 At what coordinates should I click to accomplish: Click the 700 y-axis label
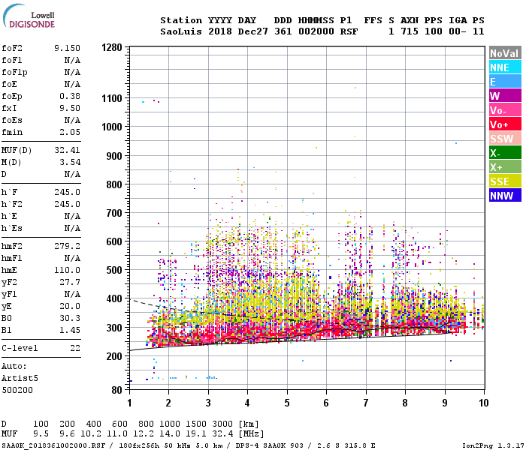114,213
